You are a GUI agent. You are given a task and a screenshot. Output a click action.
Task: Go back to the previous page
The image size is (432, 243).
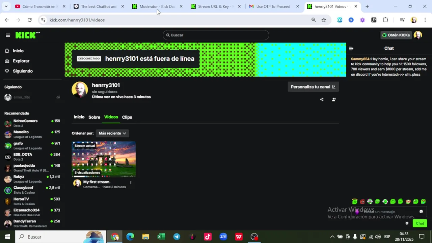pyautogui.click(x=7, y=20)
